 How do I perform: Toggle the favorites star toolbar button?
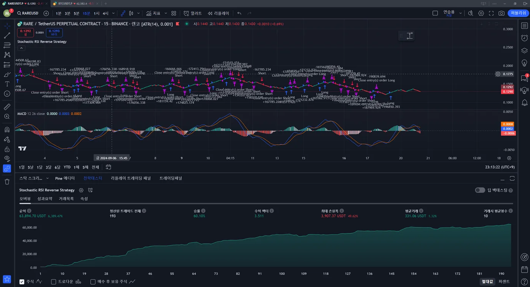tap(7, 279)
